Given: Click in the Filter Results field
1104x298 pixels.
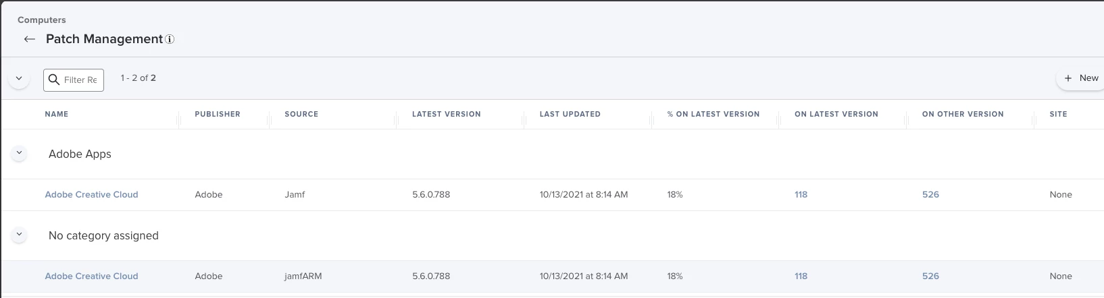Looking at the screenshot, I should (x=74, y=80).
